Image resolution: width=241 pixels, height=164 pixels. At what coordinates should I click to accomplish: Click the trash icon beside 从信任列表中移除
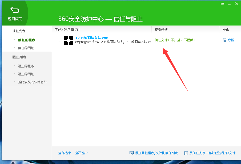click(x=186, y=153)
